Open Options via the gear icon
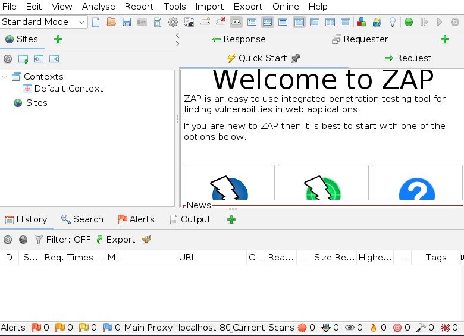This screenshot has height=336, width=464. tap(173, 22)
